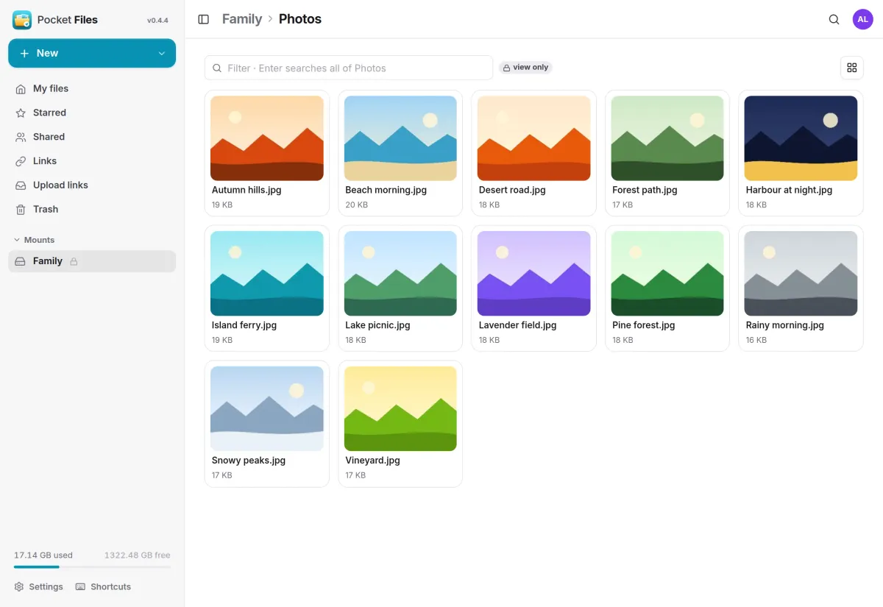Click the home icon beside My files
Image resolution: width=883 pixels, height=607 pixels.
coord(21,89)
